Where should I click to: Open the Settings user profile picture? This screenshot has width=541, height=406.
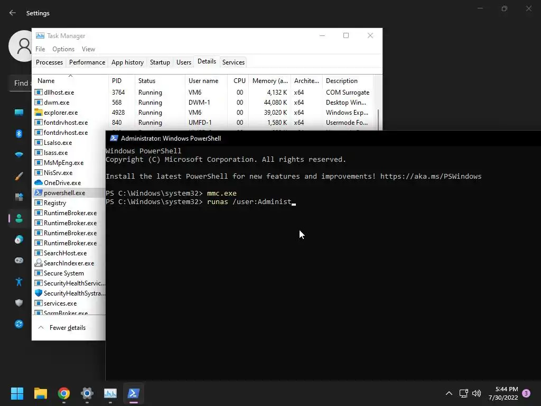pyautogui.click(x=21, y=46)
